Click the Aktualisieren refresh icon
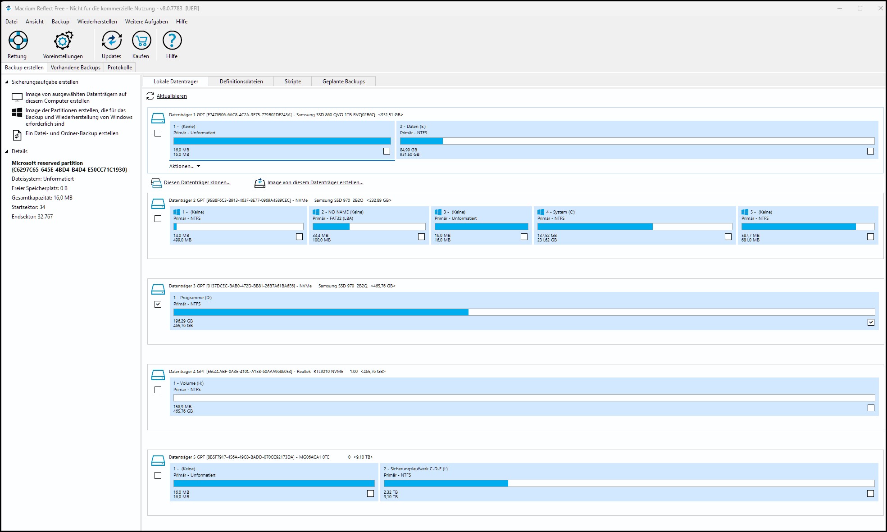The image size is (887, 532). pyautogui.click(x=150, y=96)
